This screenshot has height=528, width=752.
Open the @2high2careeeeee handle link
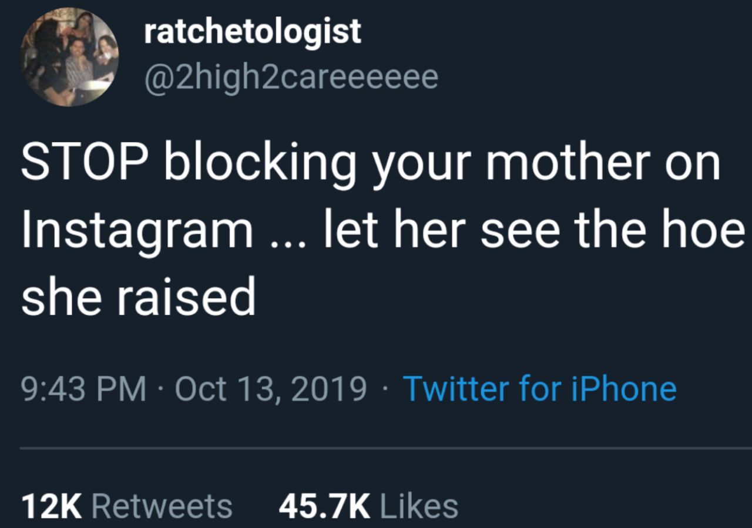point(291,77)
